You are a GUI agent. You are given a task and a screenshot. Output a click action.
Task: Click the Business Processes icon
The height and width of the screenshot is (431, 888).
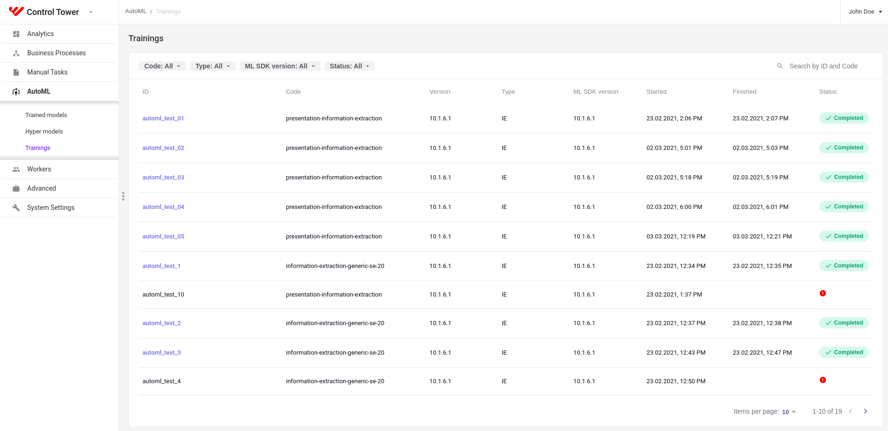[16, 53]
